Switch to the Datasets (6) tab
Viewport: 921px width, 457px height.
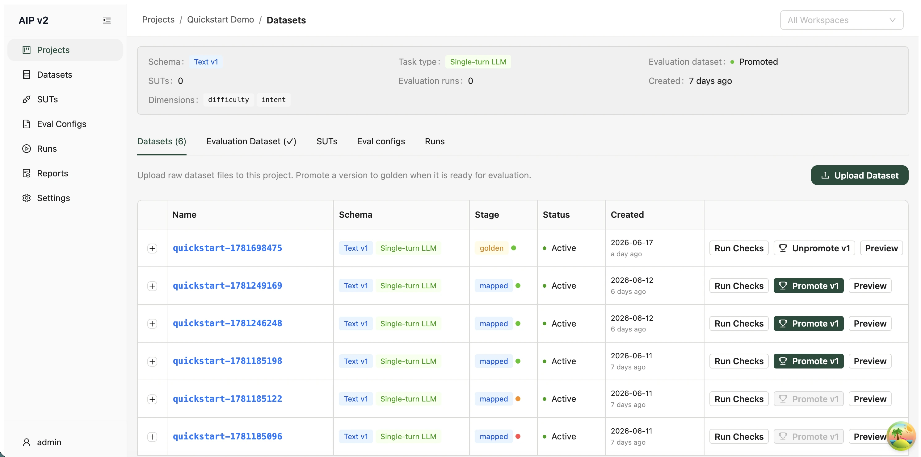coord(162,141)
